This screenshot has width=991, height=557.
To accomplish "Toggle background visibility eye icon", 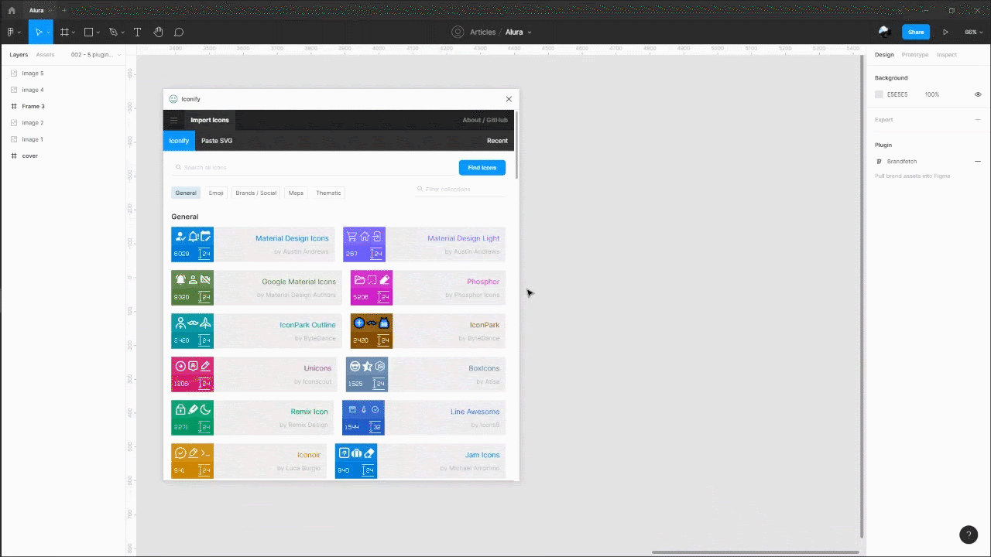I will click(978, 94).
